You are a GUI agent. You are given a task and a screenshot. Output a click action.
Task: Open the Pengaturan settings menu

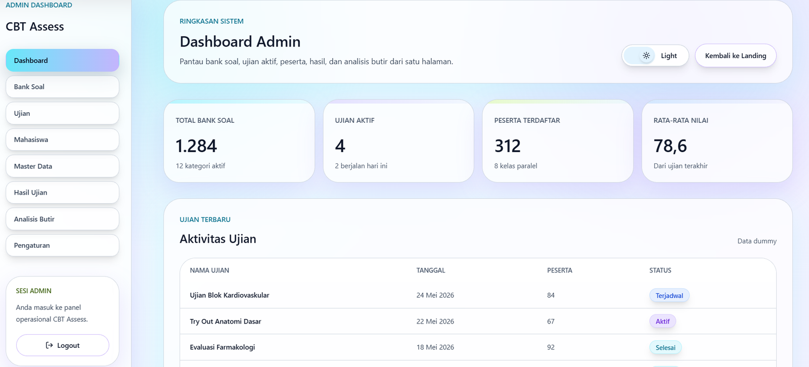click(x=62, y=245)
